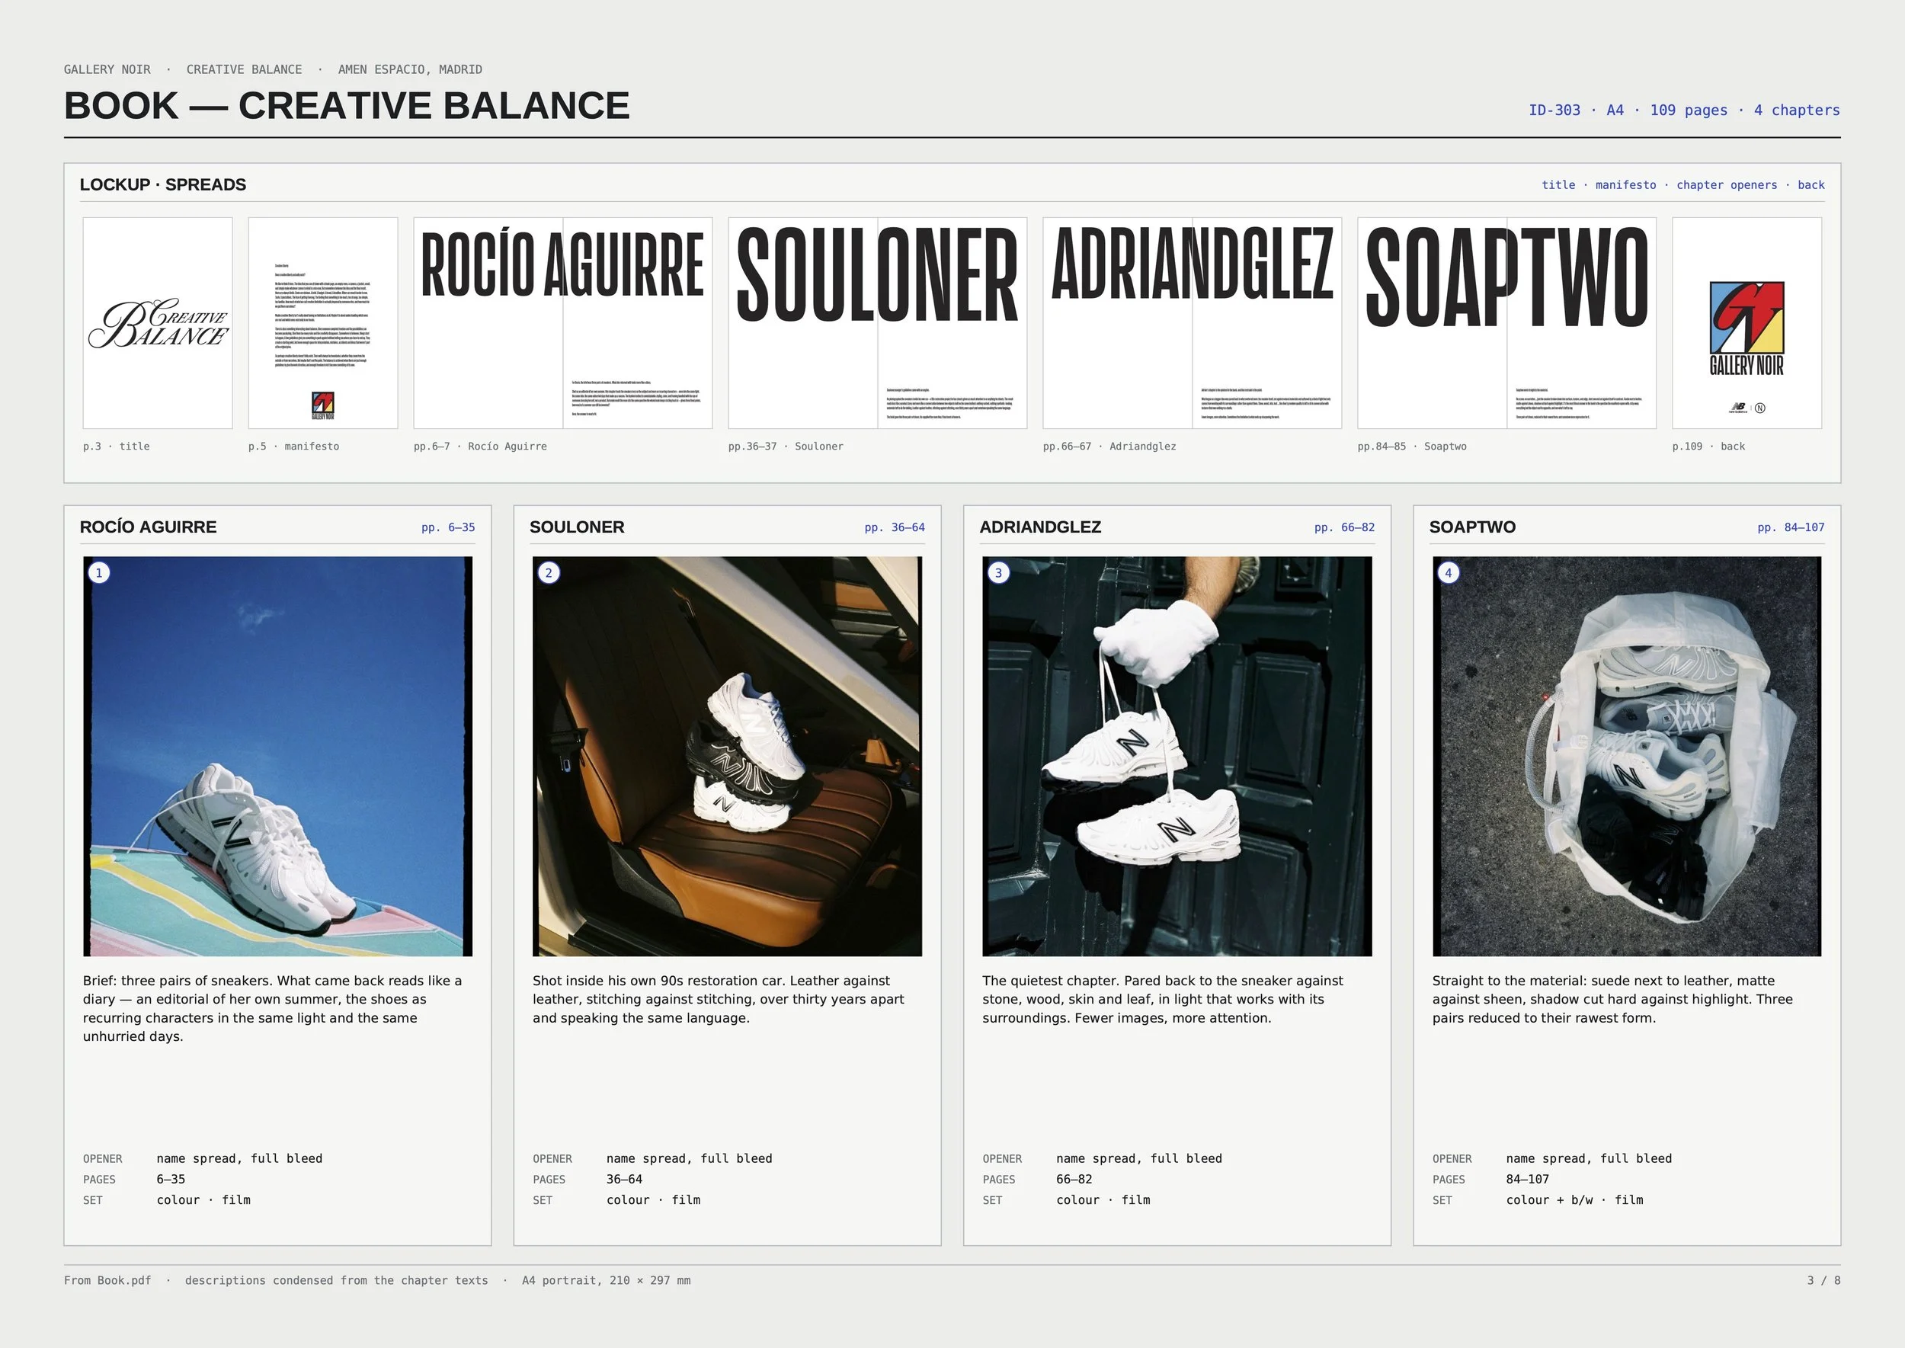Click the 'SOULONER' card heading
The width and height of the screenshot is (1905, 1348).
click(x=577, y=527)
